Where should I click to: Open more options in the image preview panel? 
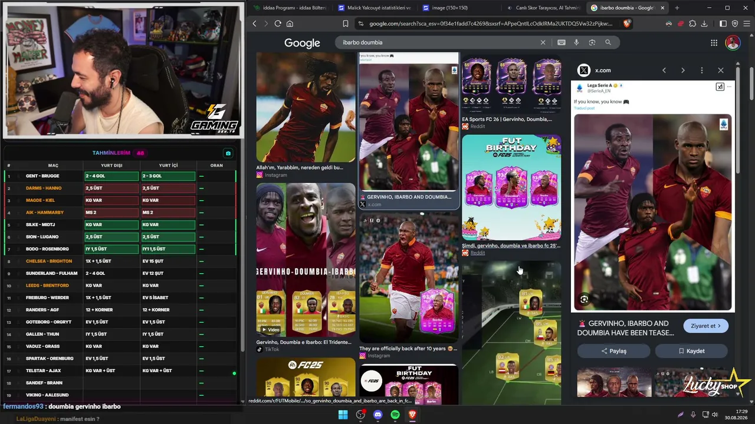[x=702, y=70]
